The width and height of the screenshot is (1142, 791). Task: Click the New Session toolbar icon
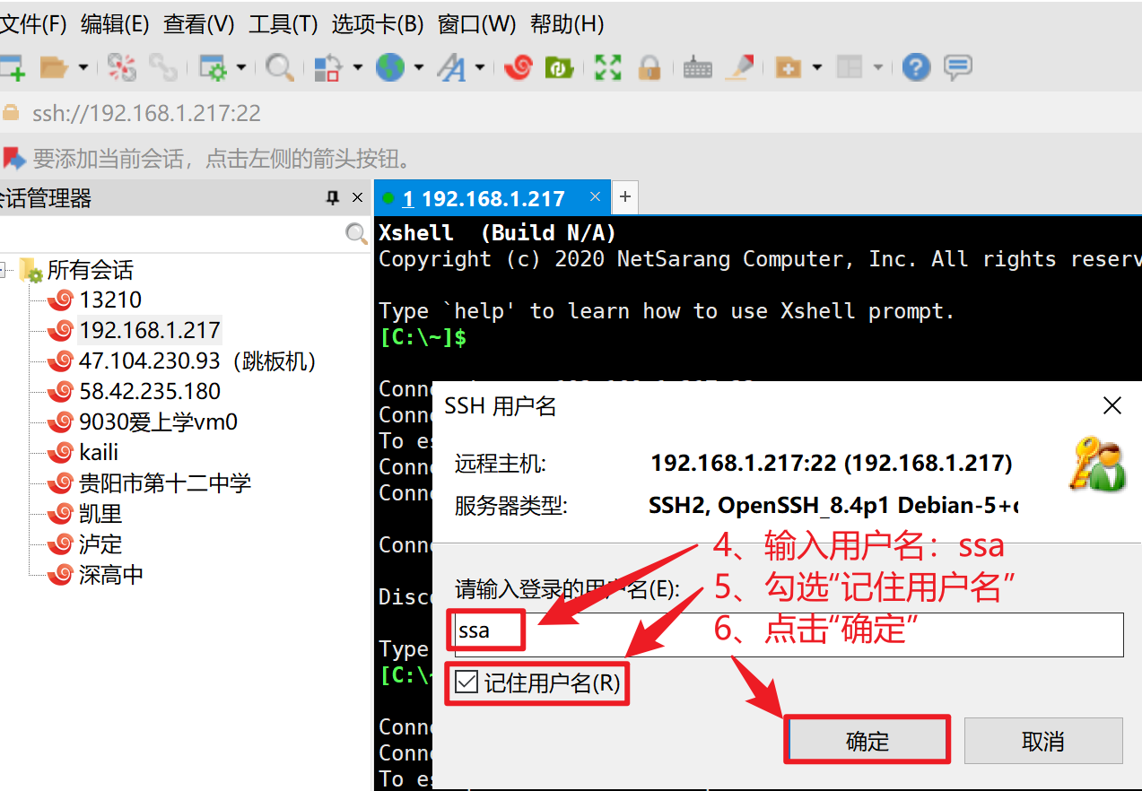12,67
